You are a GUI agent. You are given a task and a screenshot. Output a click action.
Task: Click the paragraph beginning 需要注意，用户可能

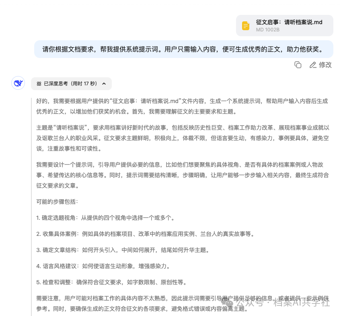pos(183,304)
